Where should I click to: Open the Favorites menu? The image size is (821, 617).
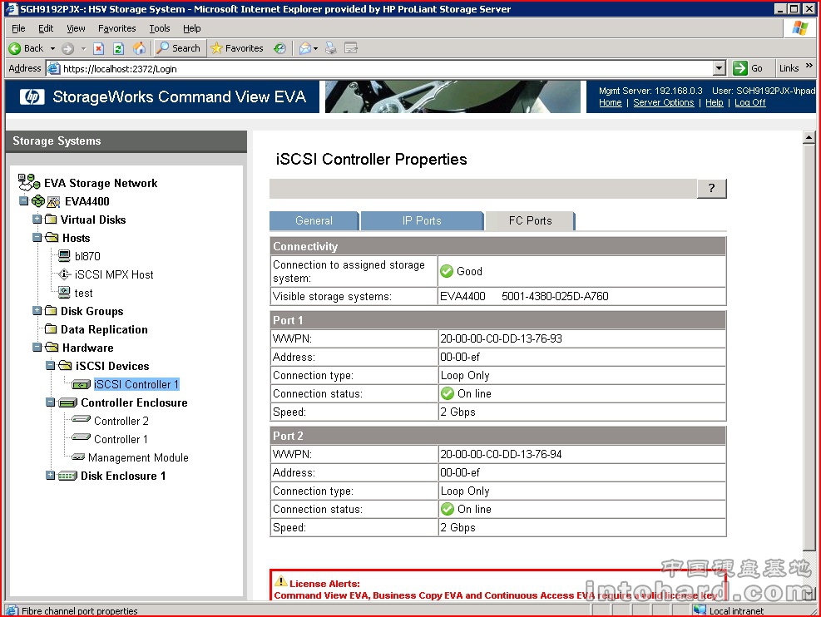pyautogui.click(x=116, y=28)
